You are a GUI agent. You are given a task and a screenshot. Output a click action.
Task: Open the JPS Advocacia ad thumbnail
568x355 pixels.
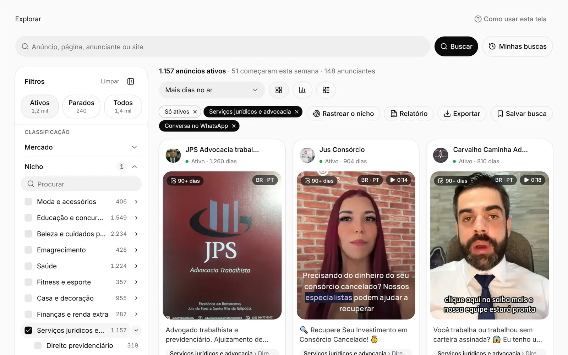click(x=222, y=246)
